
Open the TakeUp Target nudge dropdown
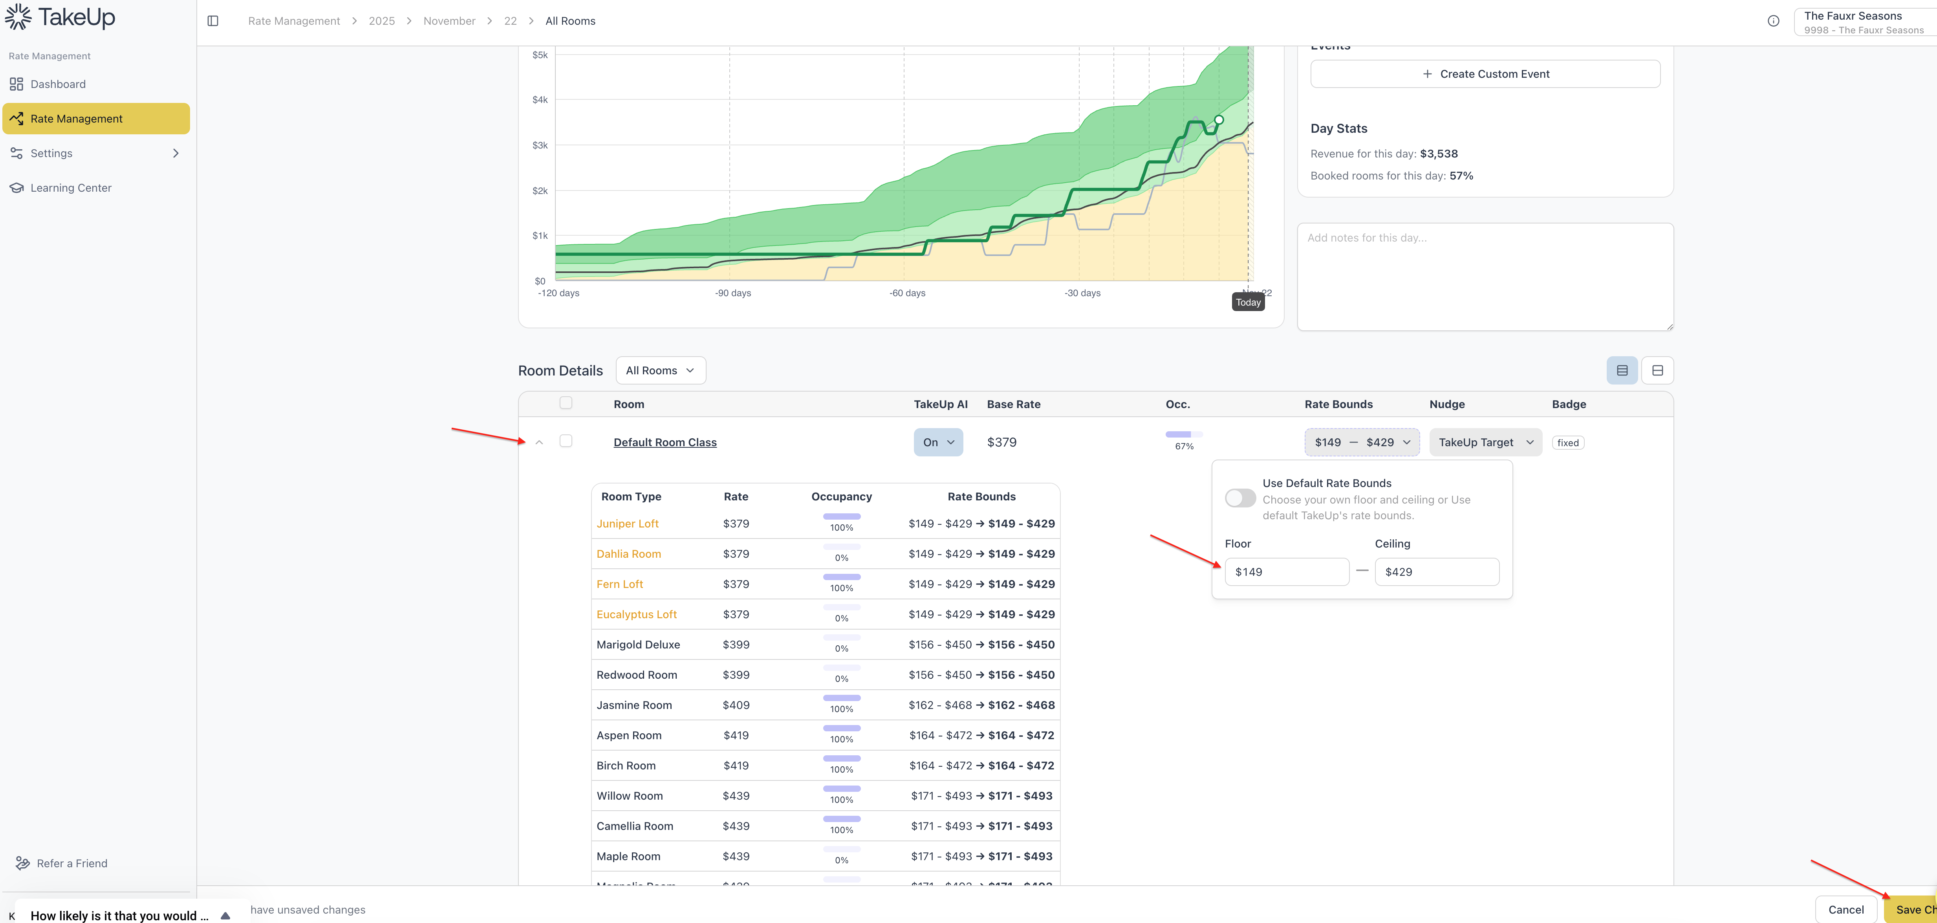[x=1485, y=442]
